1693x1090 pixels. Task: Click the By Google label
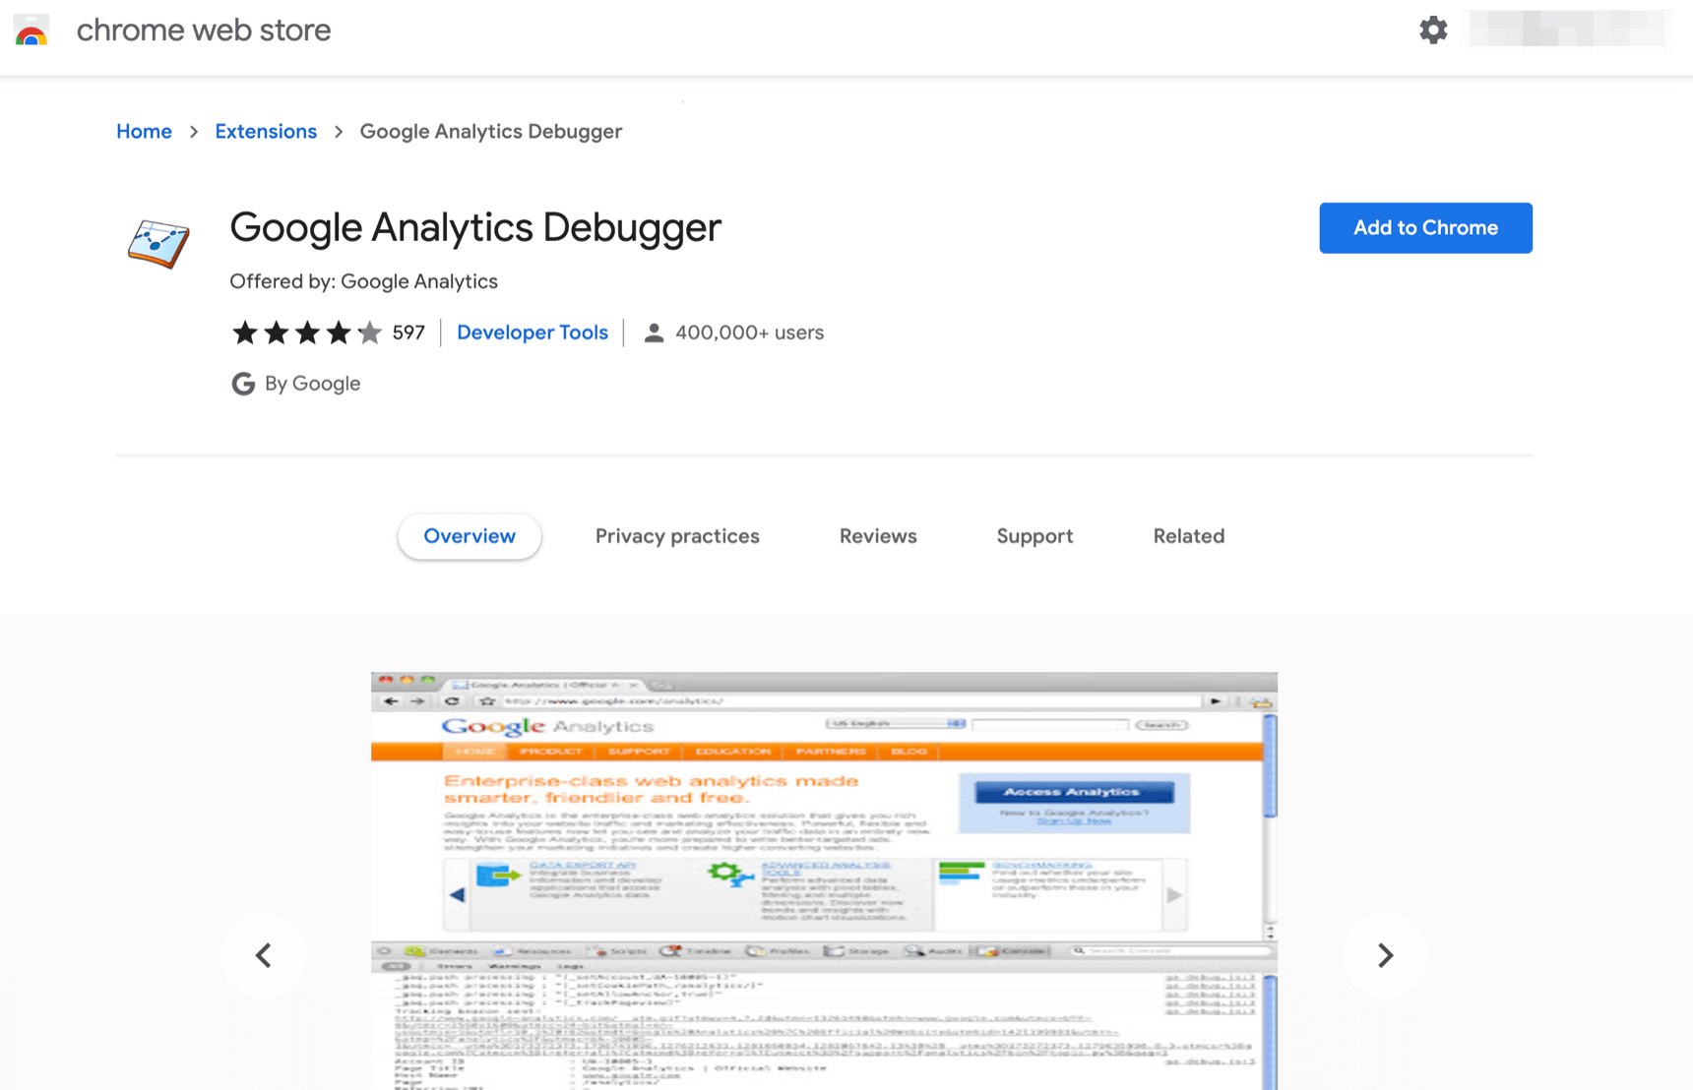[312, 384]
